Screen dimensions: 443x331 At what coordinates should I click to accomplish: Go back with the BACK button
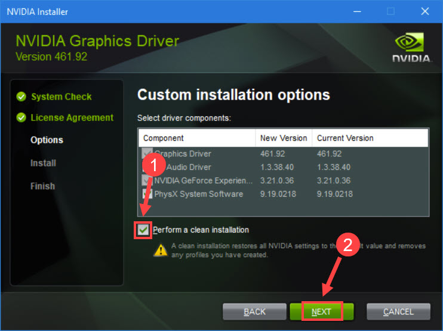pos(254,311)
